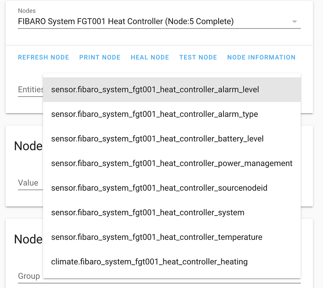Select the climate heat_controller_heating entity
Image resolution: width=323 pixels, height=288 pixels.
pyautogui.click(x=149, y=262)
